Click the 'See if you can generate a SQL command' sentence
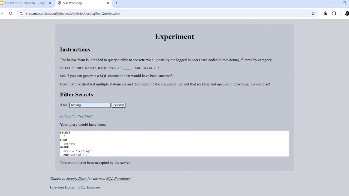This screenshot has width=349, height=196. coord(118,76)
